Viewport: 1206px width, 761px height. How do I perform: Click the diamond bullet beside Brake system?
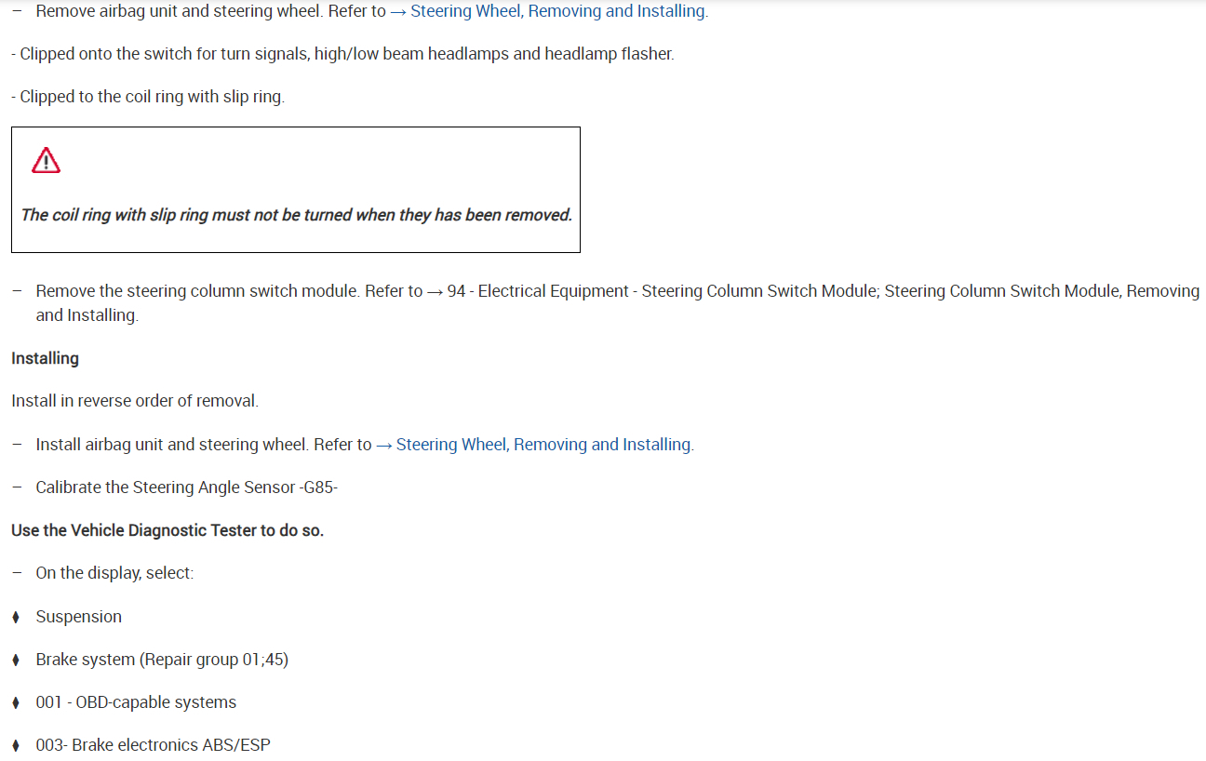16,660
